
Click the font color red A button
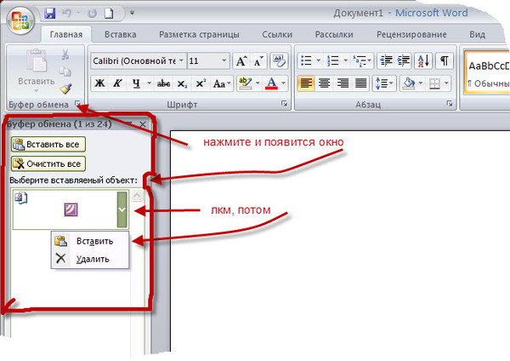click(272, 83)
